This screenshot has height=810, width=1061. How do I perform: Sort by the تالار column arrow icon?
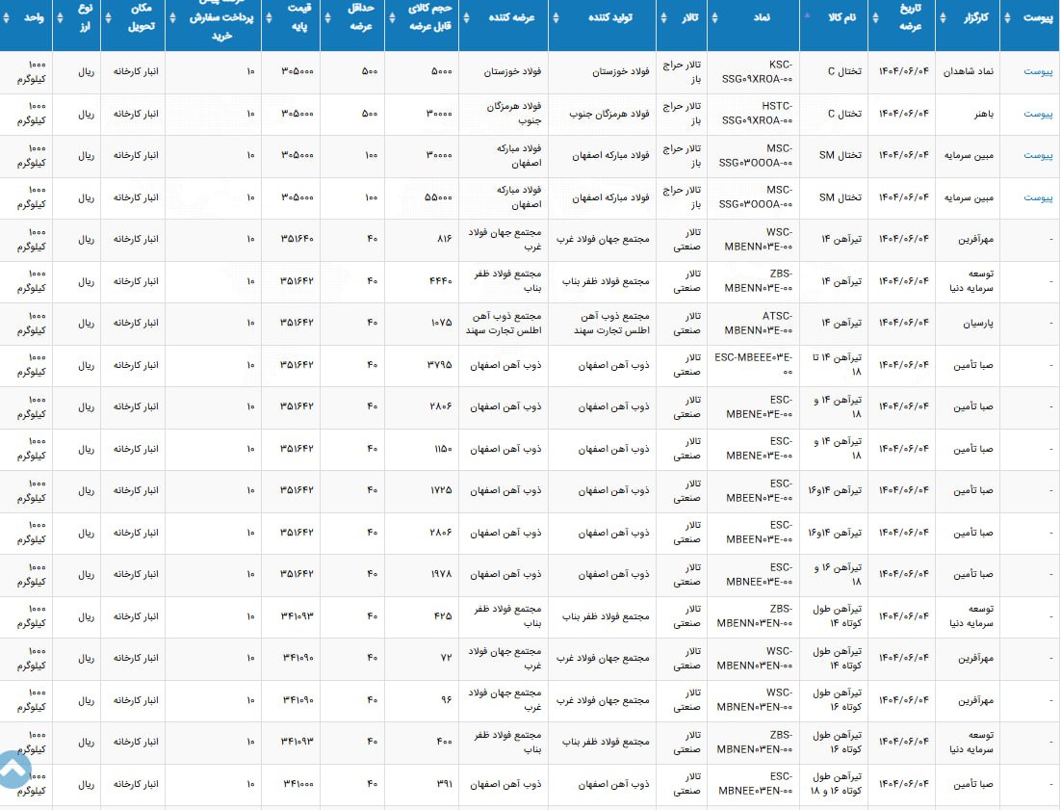coord(663,17)
